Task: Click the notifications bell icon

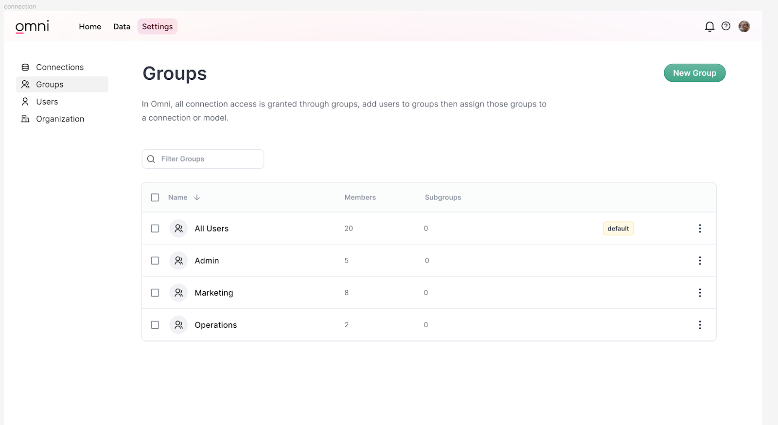Action: (709, 26)
